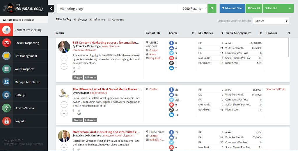Open the Settings gear icon
Screen dimensions: 298x151
pos(6,95)
